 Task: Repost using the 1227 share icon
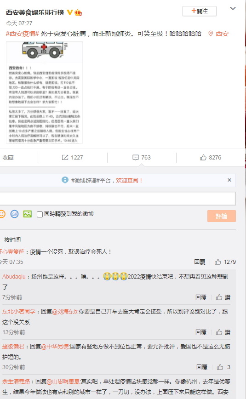coord(65,158)
